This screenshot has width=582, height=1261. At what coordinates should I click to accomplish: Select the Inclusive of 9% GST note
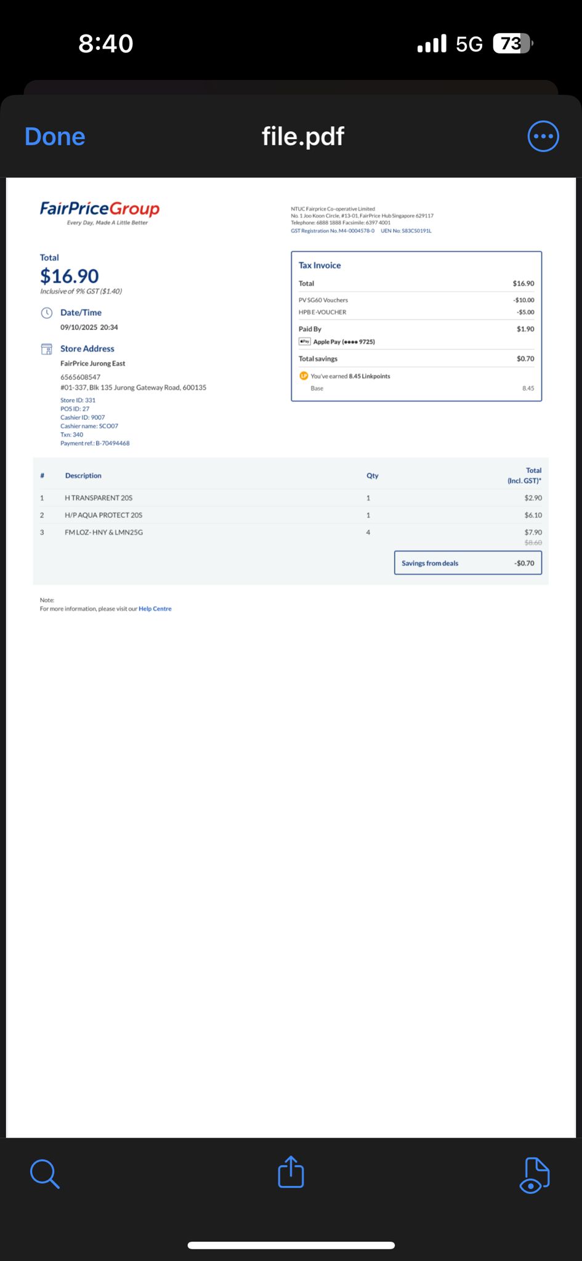tap(81, 291)
